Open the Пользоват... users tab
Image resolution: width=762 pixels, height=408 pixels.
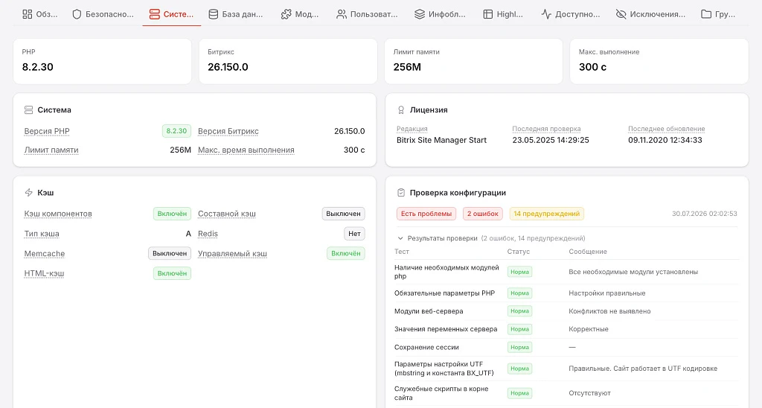point(368,14)
